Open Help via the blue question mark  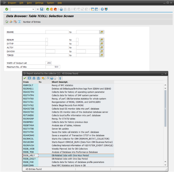102,9
